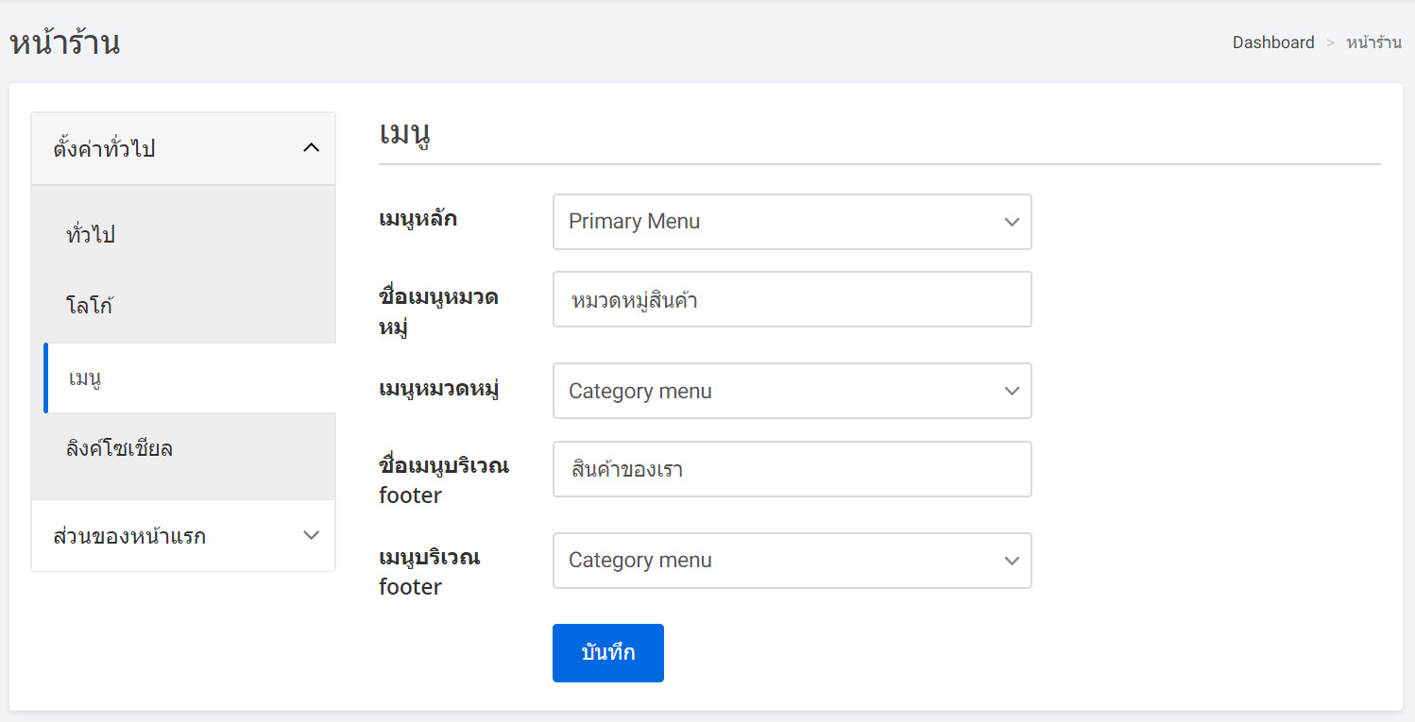This screenshot has height=722, width=1415.
Task: Expand the ส่วนของหน้าแรก section
Action: tap(183, 536)
